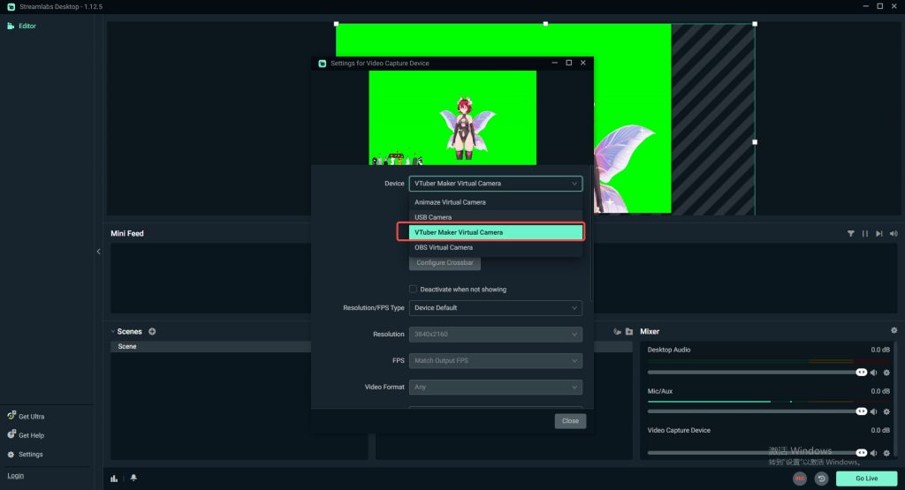Select the Scene row in Scenes list
This screenshot has width=905, height=490.
[x=210, y=346]
